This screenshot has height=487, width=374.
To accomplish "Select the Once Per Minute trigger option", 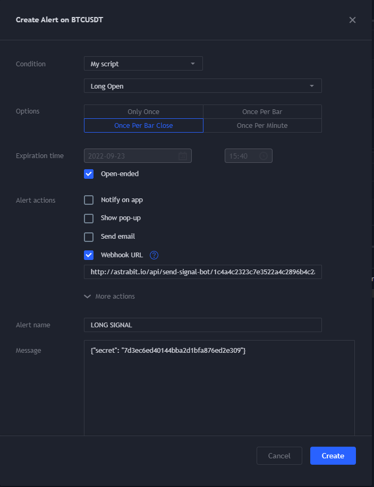I will pos(262,125).
